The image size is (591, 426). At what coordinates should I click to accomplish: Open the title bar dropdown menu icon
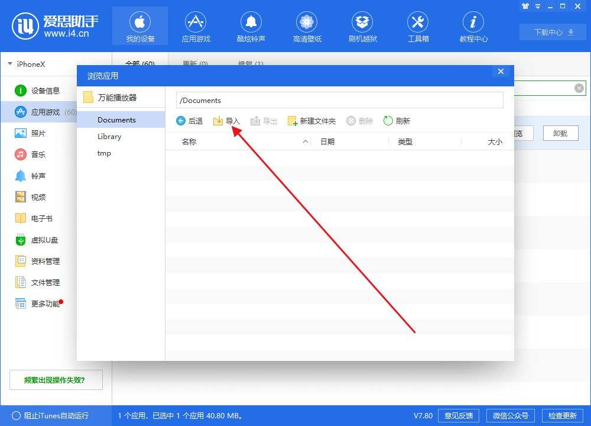pos(538,6)
